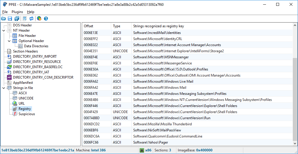Click the save all double-floppy icon
The width and height of the screenshot is (298, 154).
17,19
